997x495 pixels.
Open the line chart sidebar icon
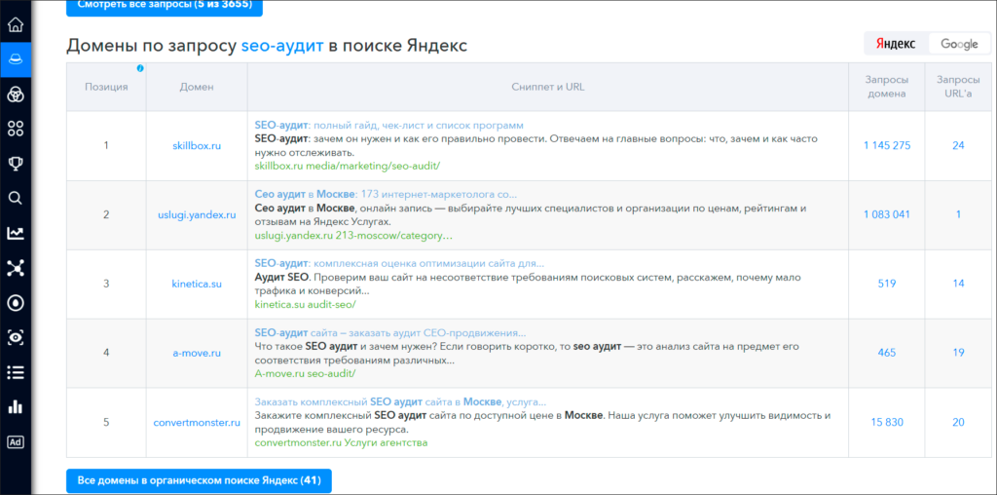pos(16,233)
